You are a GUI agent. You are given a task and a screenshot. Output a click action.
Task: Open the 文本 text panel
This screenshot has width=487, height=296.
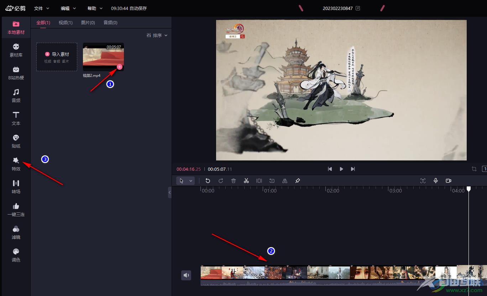click(x=16, y=119)
